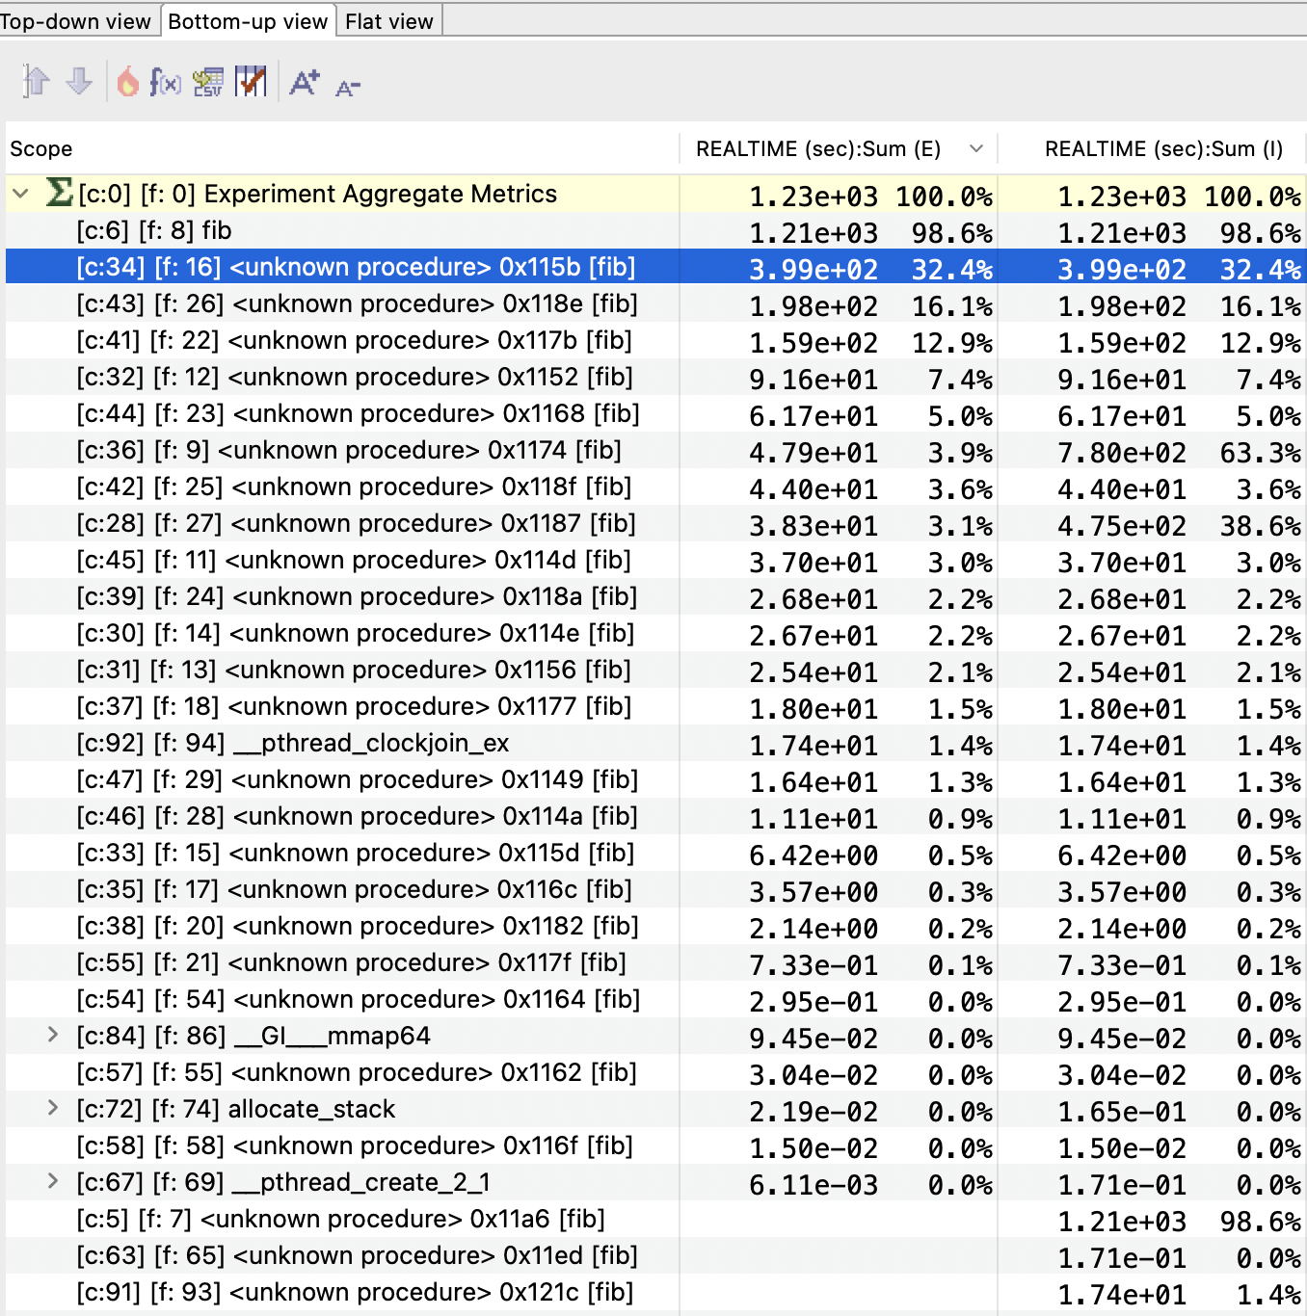Click the hot path flame icon

click(128, 82)
